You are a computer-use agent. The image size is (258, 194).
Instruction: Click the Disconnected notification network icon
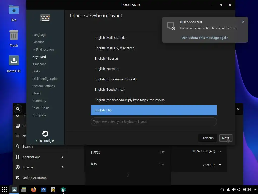tap(171, 26)
